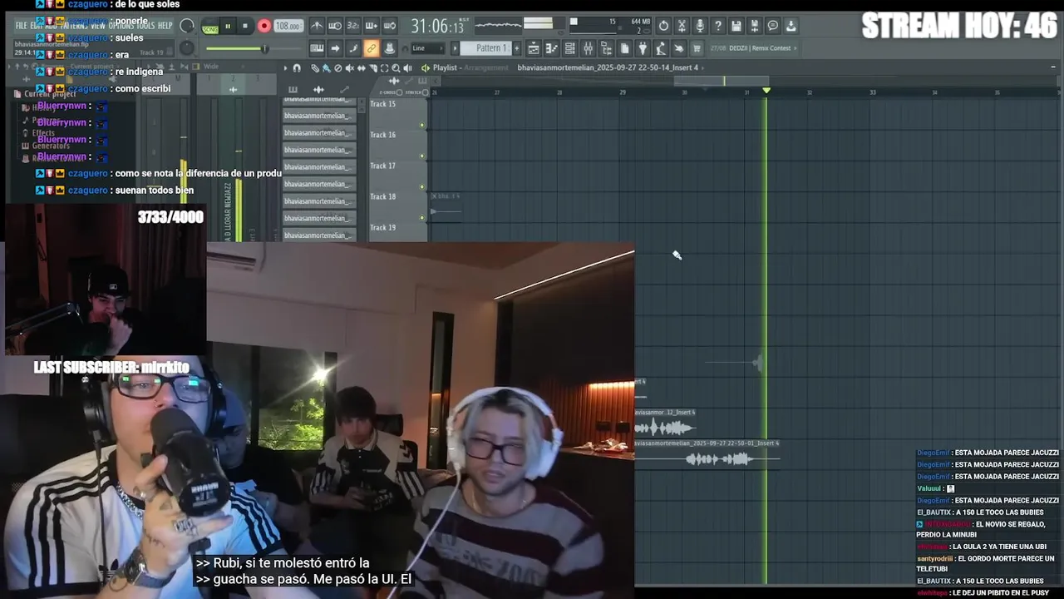
Task: Adjust the master pitch/volume slider handle
Action: 264,48
